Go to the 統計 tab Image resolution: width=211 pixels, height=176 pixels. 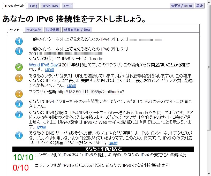coord(199,6)
